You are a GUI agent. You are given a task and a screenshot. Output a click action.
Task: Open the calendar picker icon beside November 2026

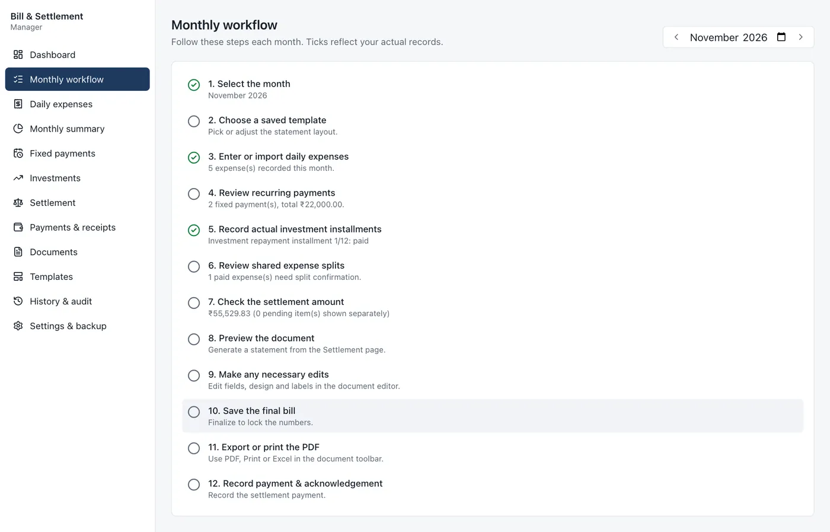tap(781, 37)
